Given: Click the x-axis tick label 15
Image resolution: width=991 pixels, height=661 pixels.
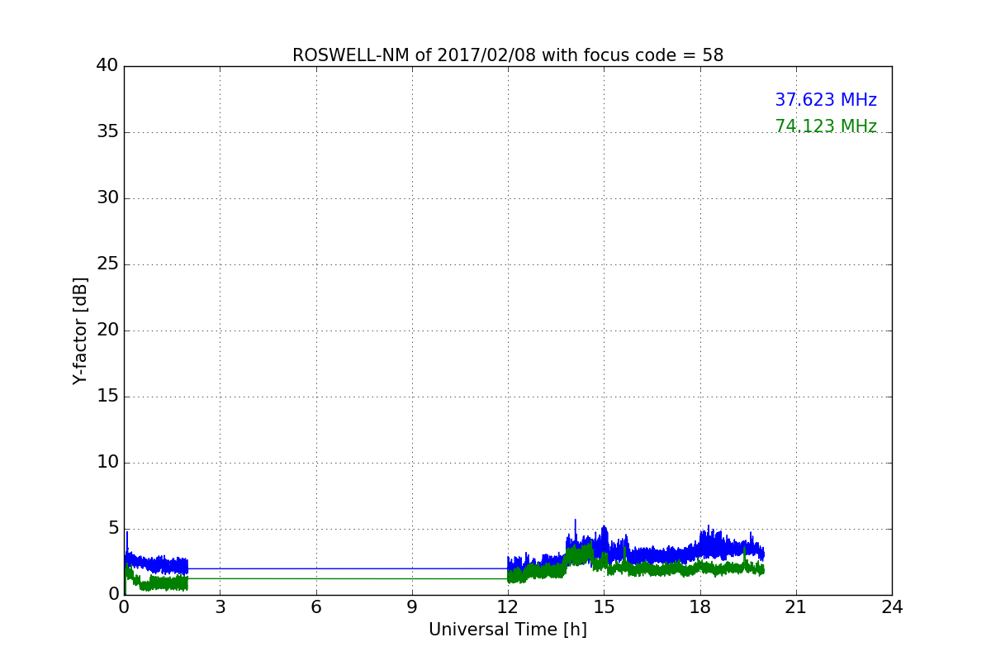Looking at the screenshot, I should (x=604, y=606).
